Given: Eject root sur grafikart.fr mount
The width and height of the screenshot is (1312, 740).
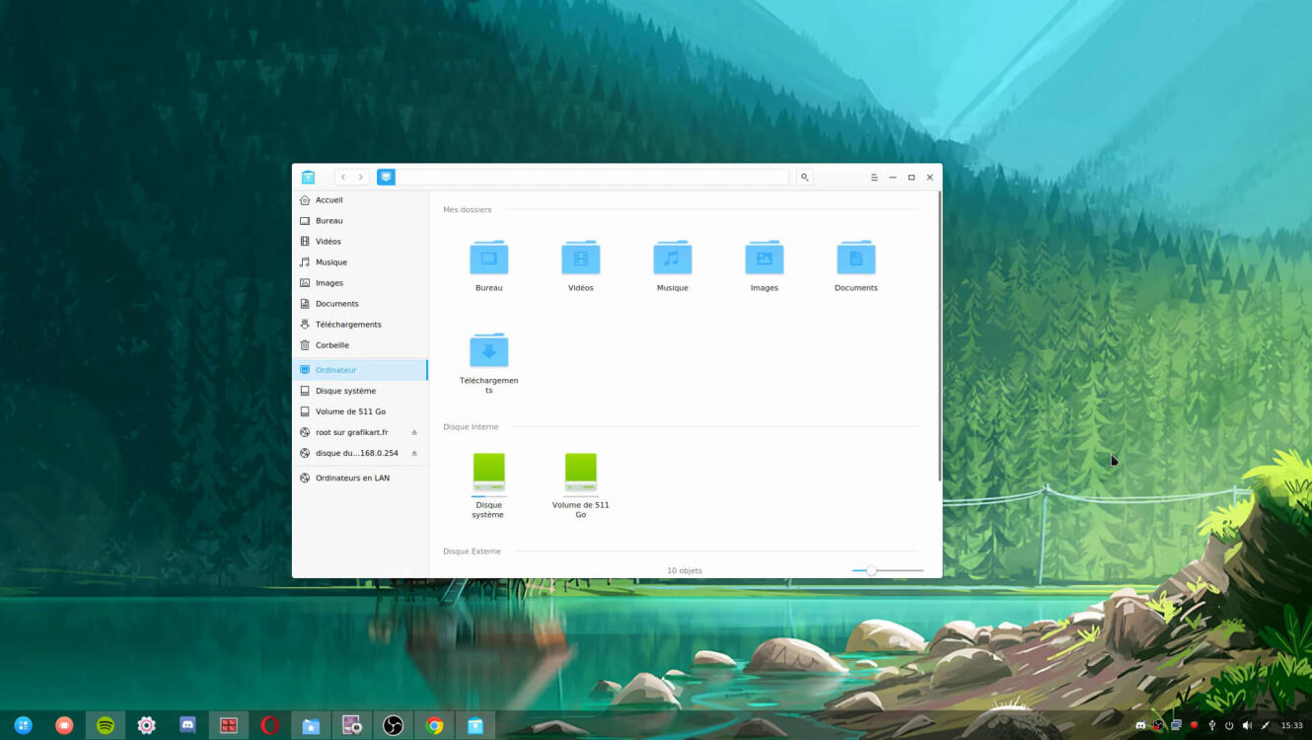Looking at the screenshot, I should click(414, 433).
